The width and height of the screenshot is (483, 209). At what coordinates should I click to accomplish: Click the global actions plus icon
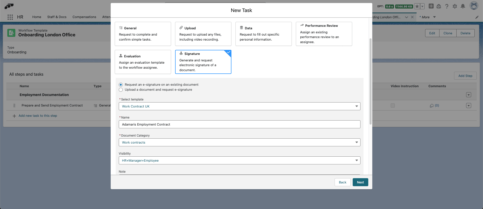[x=431, y=6]
